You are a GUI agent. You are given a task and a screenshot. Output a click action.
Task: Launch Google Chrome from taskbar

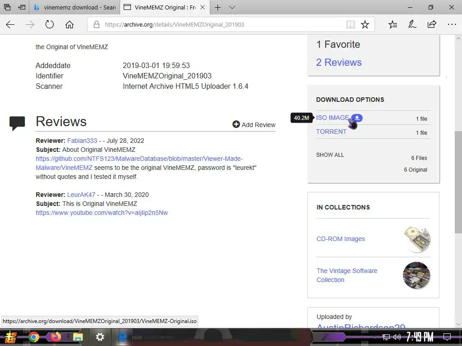pos(33,337)
